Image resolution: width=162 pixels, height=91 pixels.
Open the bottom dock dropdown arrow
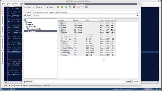[x=9, y=85]
